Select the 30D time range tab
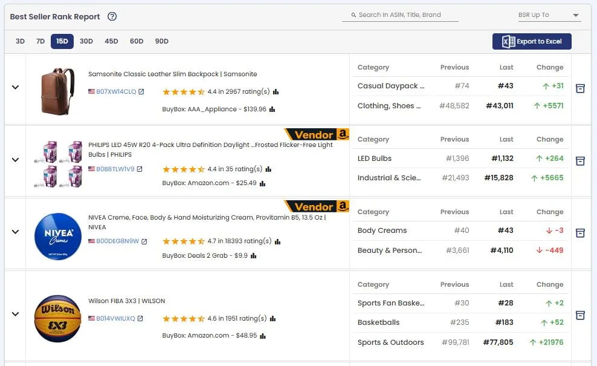 pos(86,41)
